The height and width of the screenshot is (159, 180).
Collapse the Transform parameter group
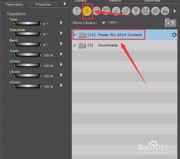[x=4, y=14]
